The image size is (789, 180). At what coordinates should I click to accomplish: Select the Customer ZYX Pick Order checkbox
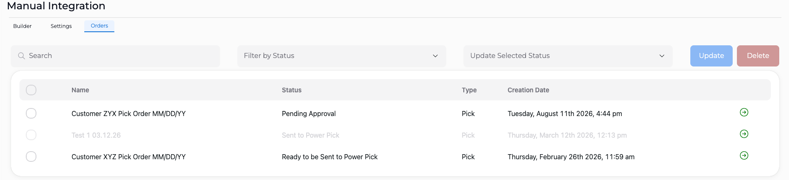coord(31,113)
